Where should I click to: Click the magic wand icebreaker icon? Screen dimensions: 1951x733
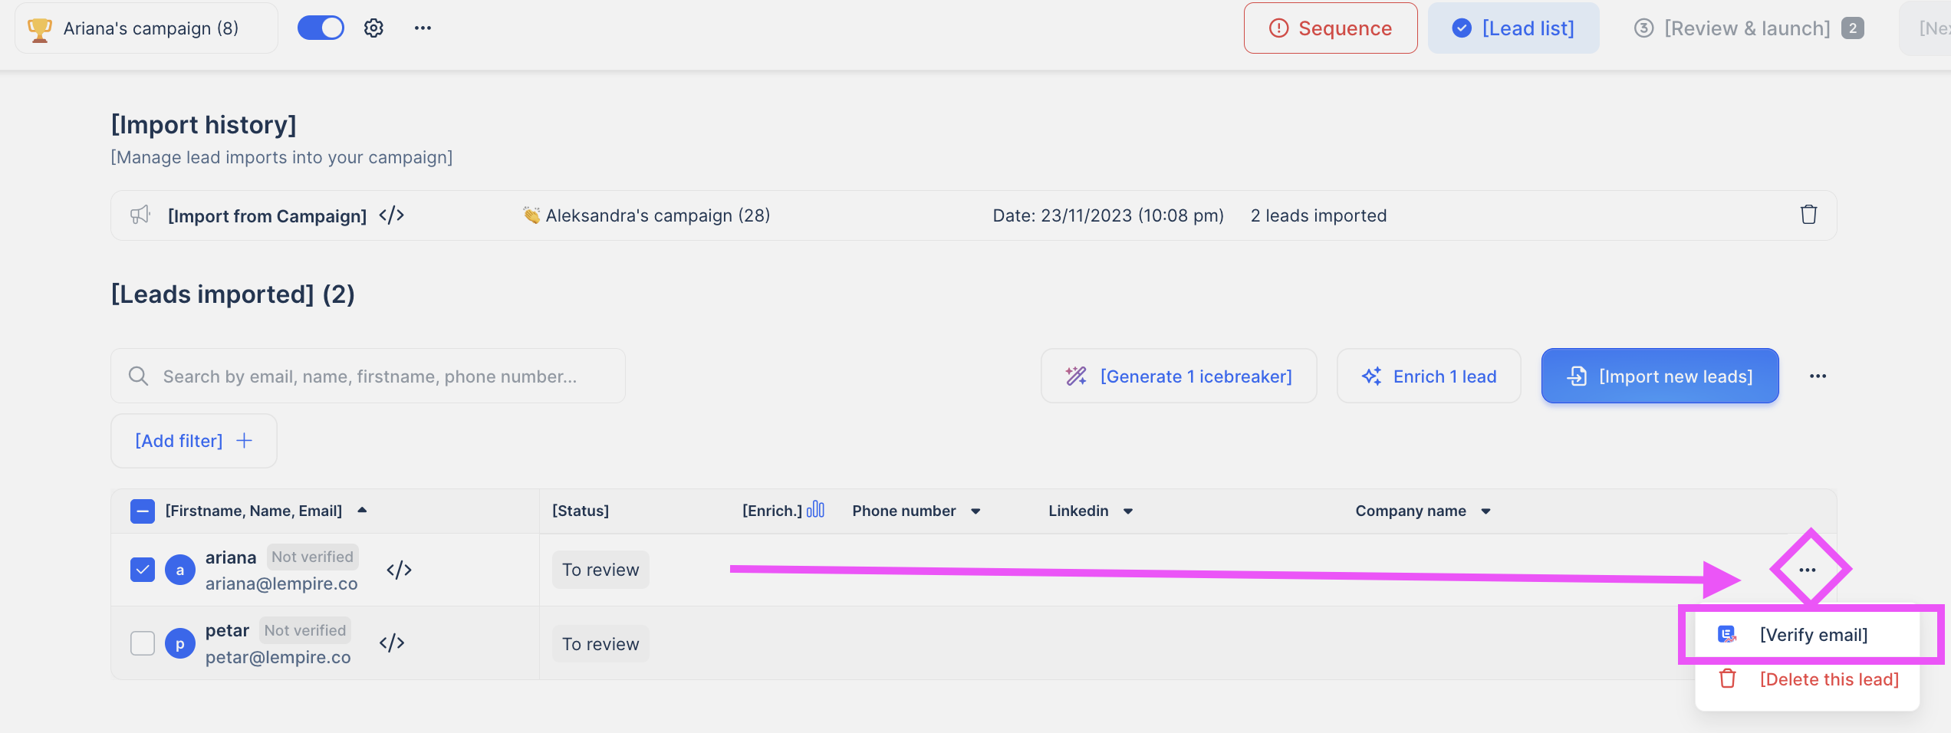pyautogui.click(x=1075, y=376)
